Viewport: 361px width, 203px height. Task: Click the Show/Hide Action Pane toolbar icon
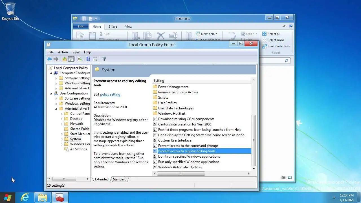(95, 59)
